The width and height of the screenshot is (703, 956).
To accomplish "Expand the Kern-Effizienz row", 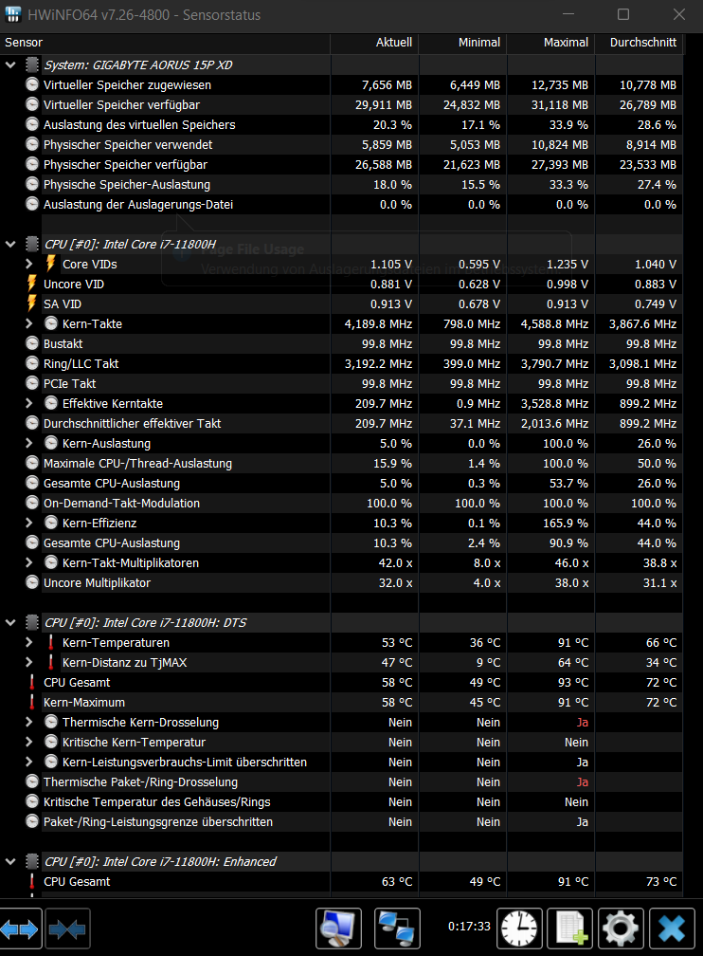I will tap(29, 523).
